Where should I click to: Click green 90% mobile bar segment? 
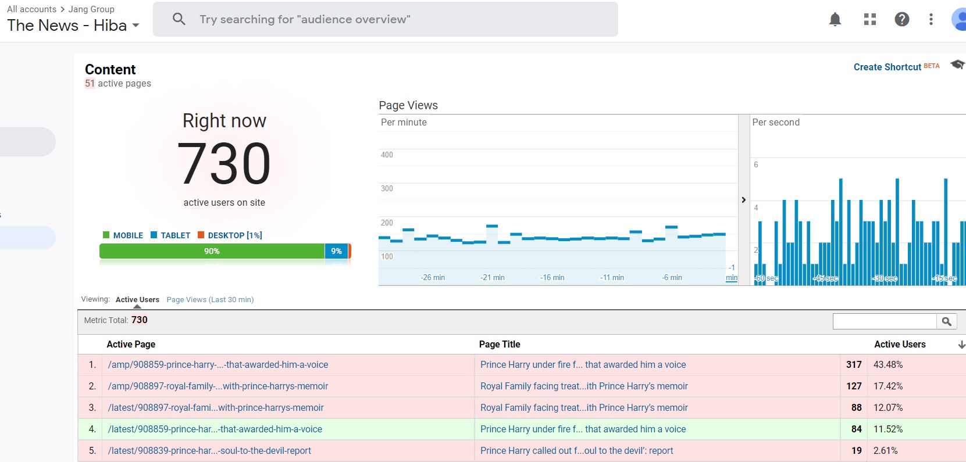point(212,251)
